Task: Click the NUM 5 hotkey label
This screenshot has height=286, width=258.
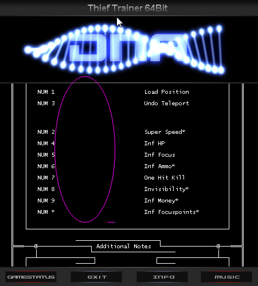Action: click(x=46, y=155)
